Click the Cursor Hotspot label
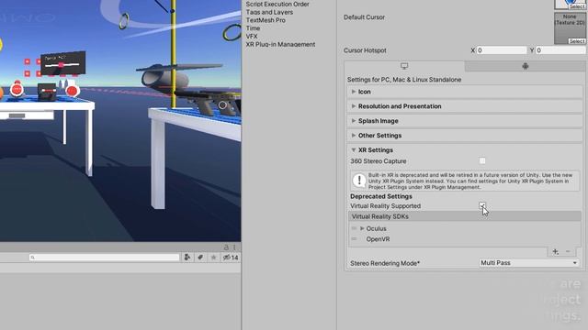The image size is (588, 330). point(365,50)
